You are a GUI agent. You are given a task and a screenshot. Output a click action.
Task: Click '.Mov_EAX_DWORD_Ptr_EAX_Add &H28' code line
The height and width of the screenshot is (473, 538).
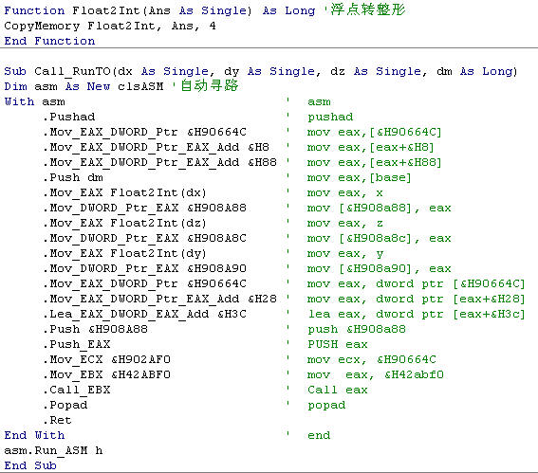160,299
